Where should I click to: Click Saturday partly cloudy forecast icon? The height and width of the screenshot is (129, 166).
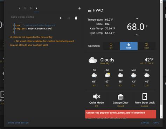[x=108, y=75]
